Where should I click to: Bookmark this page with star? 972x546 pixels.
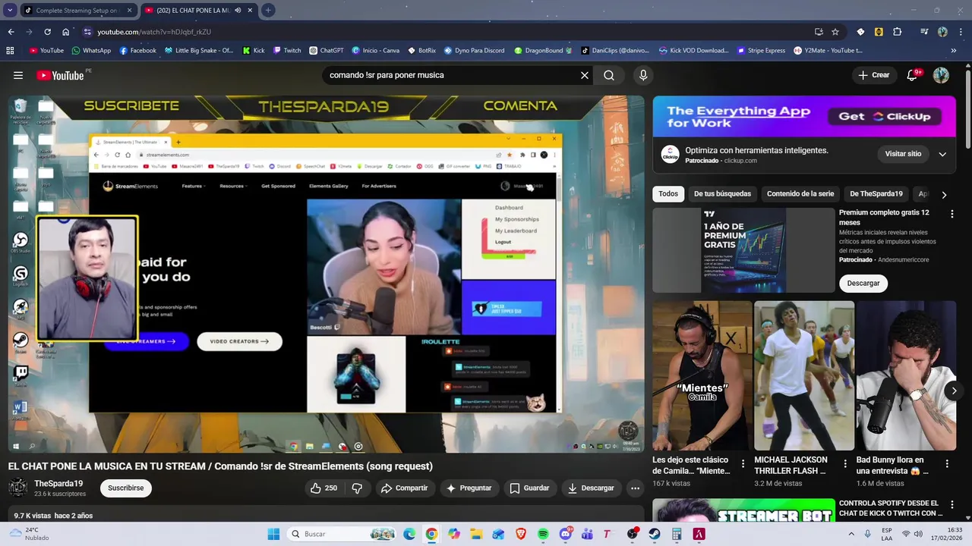click(835, 32)
